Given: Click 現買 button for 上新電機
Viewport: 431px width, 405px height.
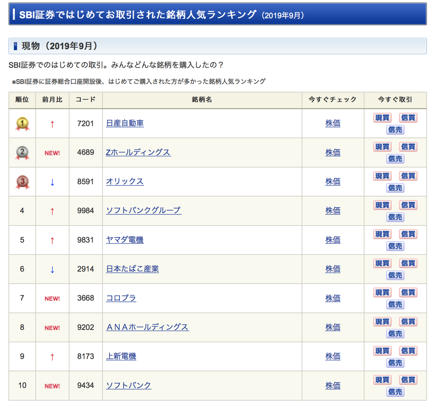Looking at the screenshot, I should tap(382, 350).
